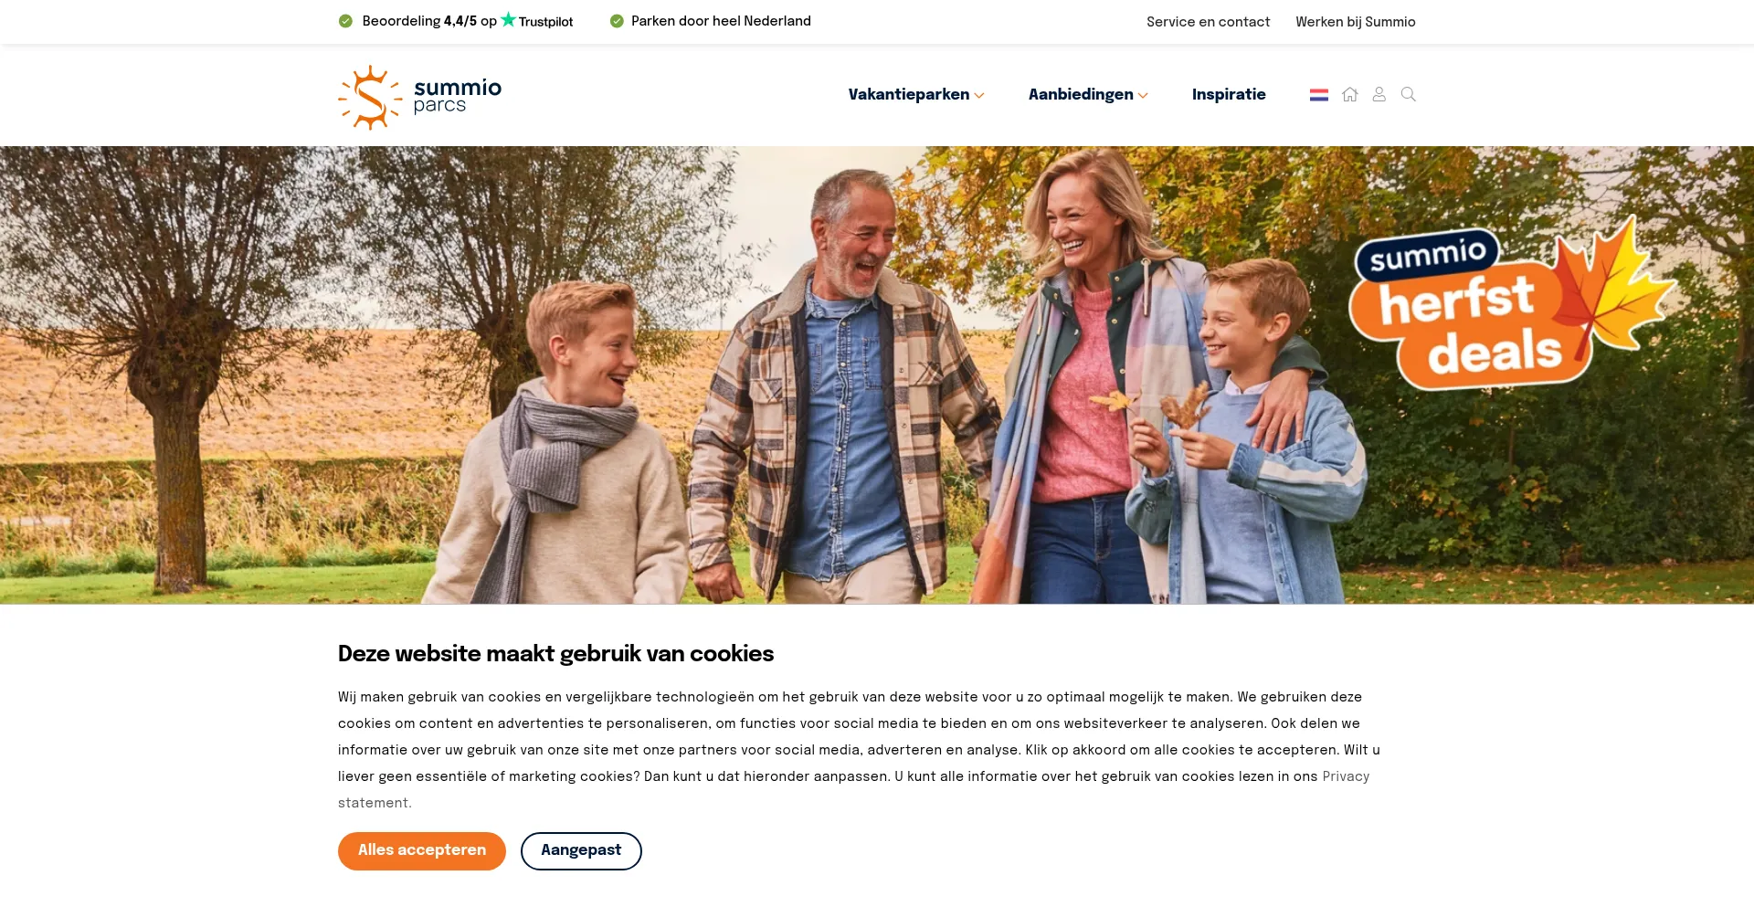Open the Inspiratie menu item
Image resolution: width=1754 pixels, height=907 pixels.
[x=1229, y=94]
